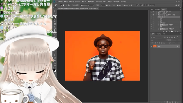Select the Crop tool
The image size is (183, 103).
click(55, 21)
